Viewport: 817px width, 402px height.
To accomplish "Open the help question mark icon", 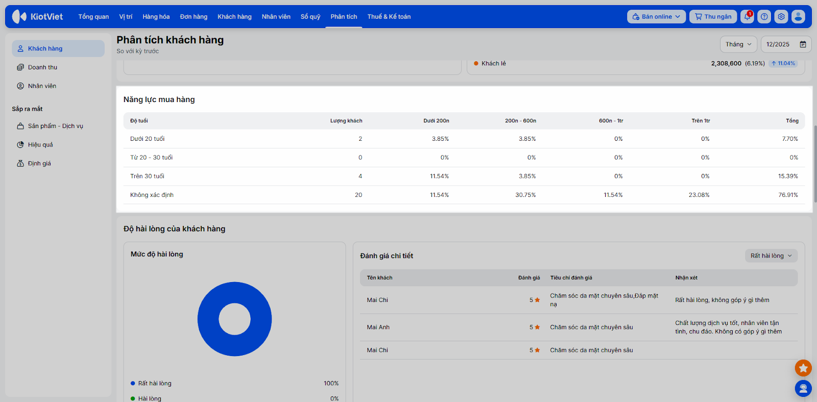I will (x=764, y=17).
